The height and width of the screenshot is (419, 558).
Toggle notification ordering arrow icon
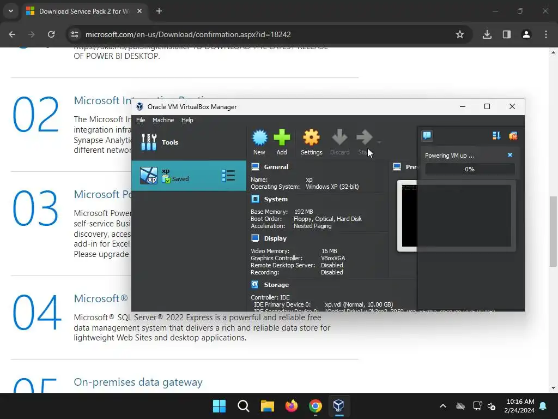tap(496, 135)
